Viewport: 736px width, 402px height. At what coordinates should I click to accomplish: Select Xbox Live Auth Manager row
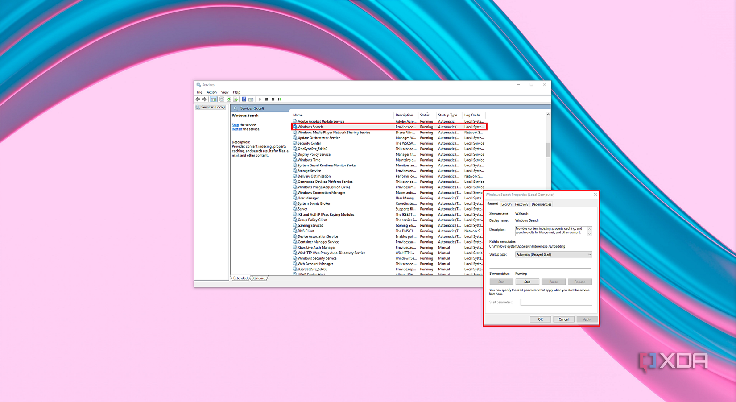click(x=389, y=247)
